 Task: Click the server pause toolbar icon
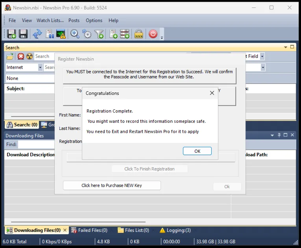50,34
